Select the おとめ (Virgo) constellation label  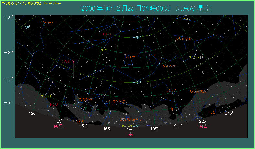point(106,34)
